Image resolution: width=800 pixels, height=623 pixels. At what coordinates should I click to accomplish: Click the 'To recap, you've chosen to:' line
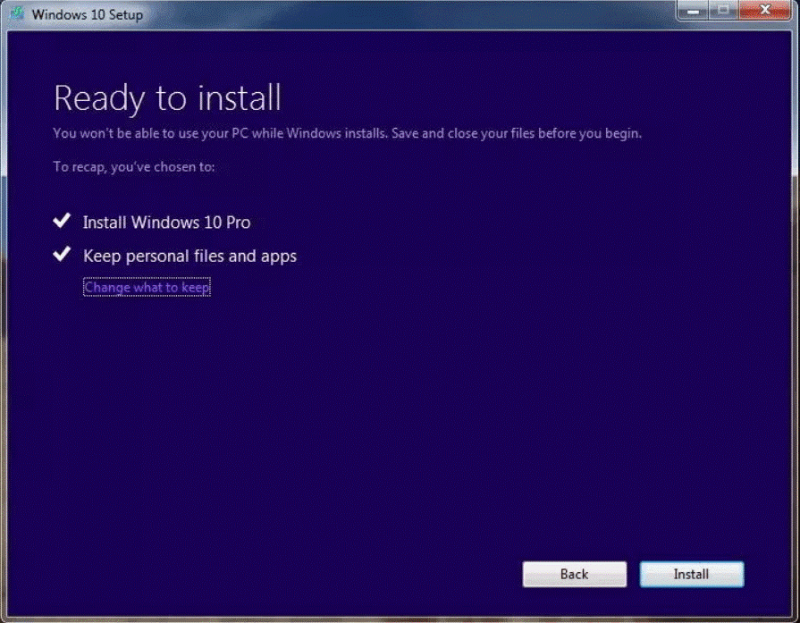click(134, 167)
